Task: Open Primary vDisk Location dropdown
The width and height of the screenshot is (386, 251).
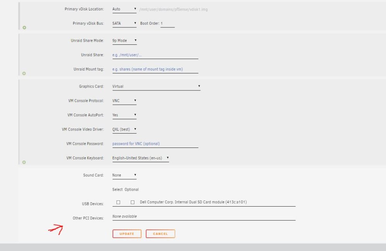Action: [x=124, y=9]
